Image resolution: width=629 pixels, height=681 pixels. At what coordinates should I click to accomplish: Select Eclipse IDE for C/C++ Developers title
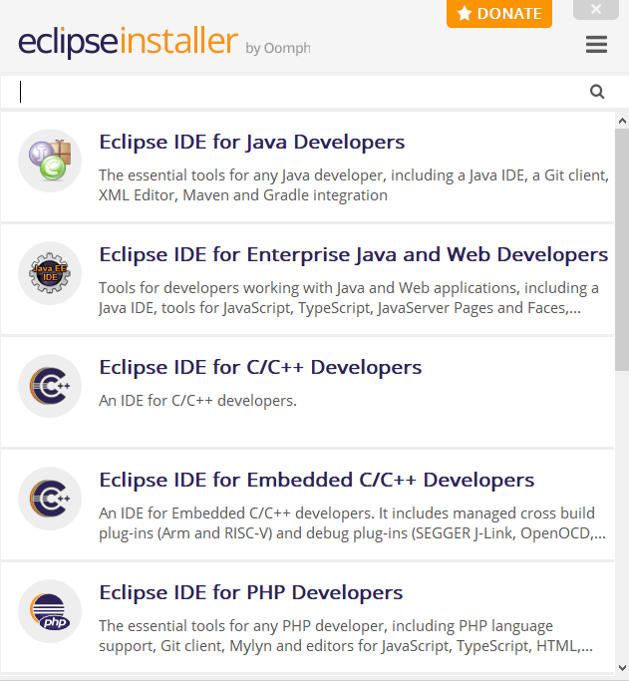tap(260, 368)
